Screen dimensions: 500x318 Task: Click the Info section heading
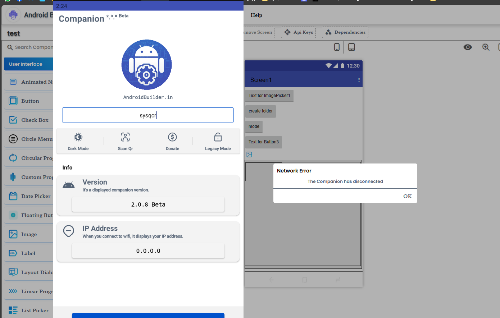[67, 167]
